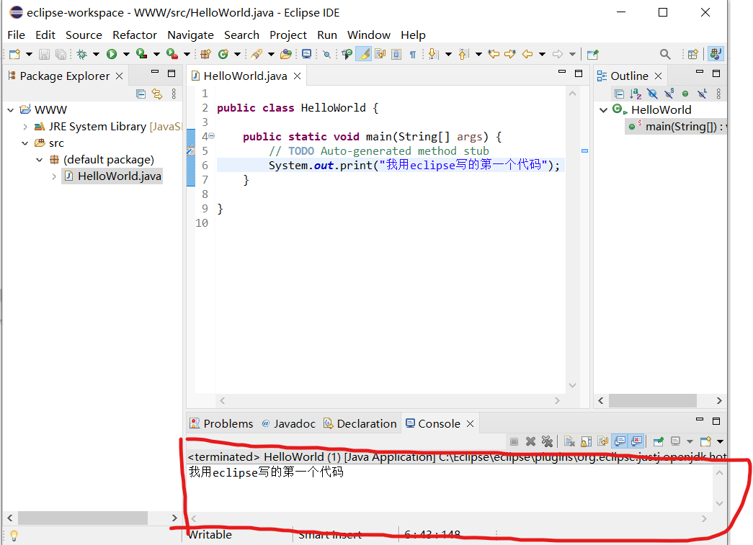Toggle Show Console on Standard Out change

pyautogui.click(x=620, y=441)
